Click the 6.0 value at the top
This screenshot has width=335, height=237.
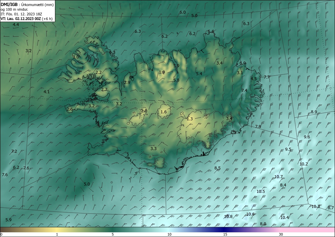[x=183, y=12]
